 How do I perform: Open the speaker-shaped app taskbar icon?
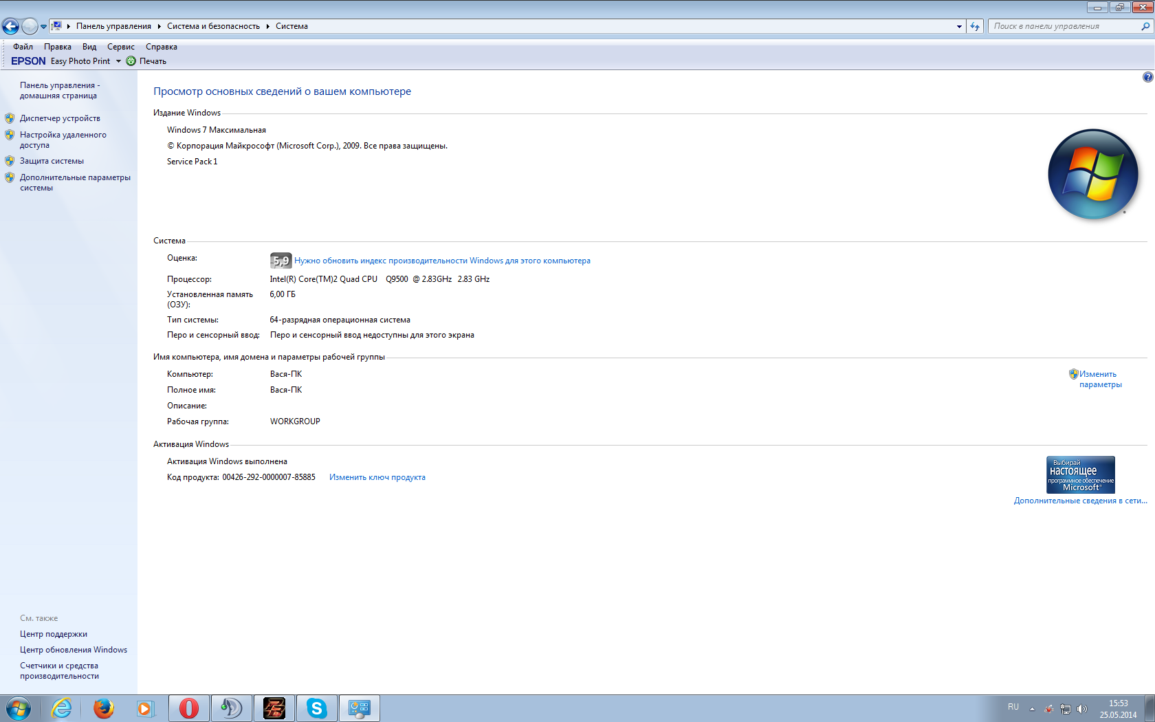[x=232, y=708]
